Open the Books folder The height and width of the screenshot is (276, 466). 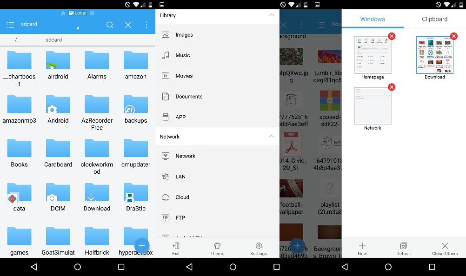[20, 153]
